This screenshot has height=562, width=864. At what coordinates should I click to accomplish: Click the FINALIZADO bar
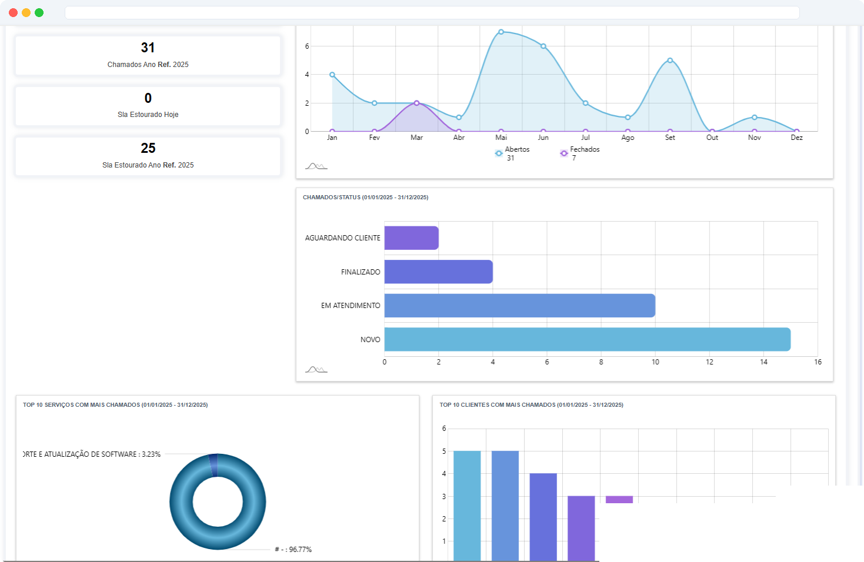tap(438, 272)
